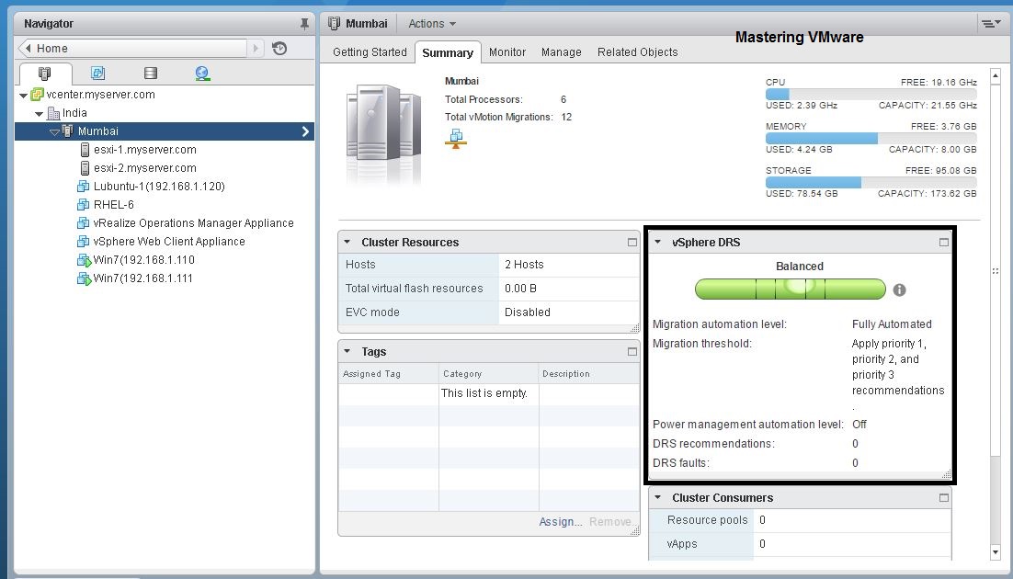Switch to the Getting Started tab
Image resolution: width=1013 pixels, height=579 pixels.
370,52
